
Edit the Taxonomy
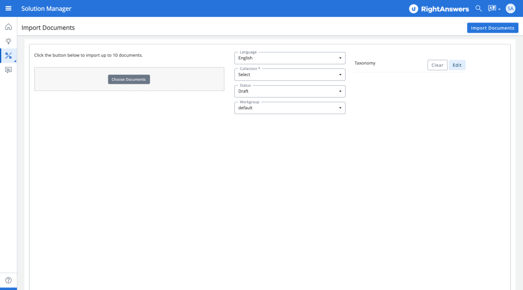(457, 65)
